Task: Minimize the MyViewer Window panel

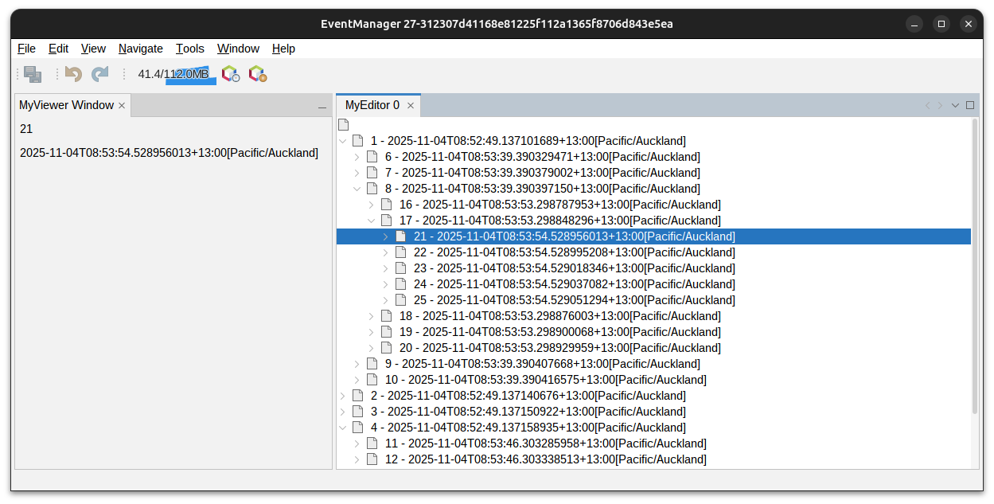Action: pos(322,106)
